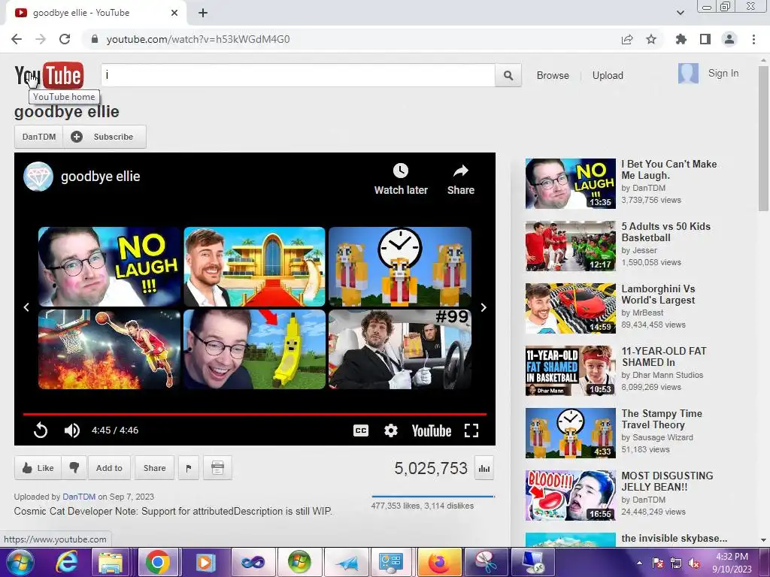The height and width of the screenshot is (577, 770).
Task: Click the browser share page icon
Action: point(627,39)
